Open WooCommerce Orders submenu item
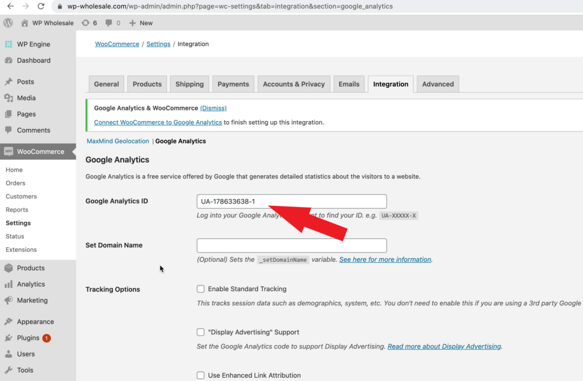The image size is (583, 381). pyautogui.click(x=15, y=183)
